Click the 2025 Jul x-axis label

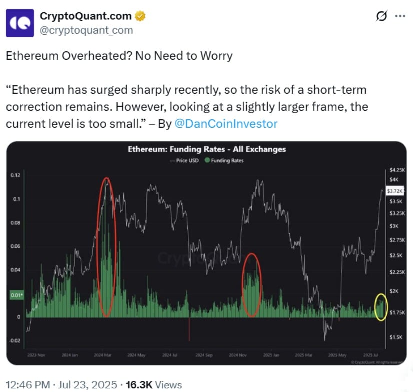pos(371,355)
